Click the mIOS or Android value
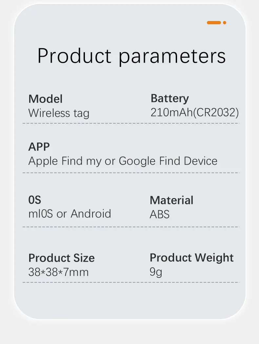The height and width of the screenshot is (344, 259). 70,214
